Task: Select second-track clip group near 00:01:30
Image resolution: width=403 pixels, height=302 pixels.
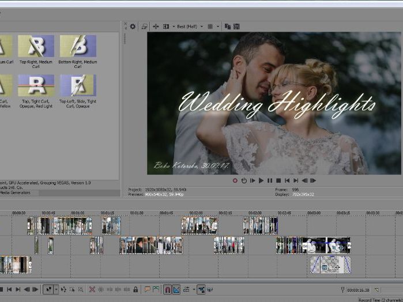Action: 151,246
